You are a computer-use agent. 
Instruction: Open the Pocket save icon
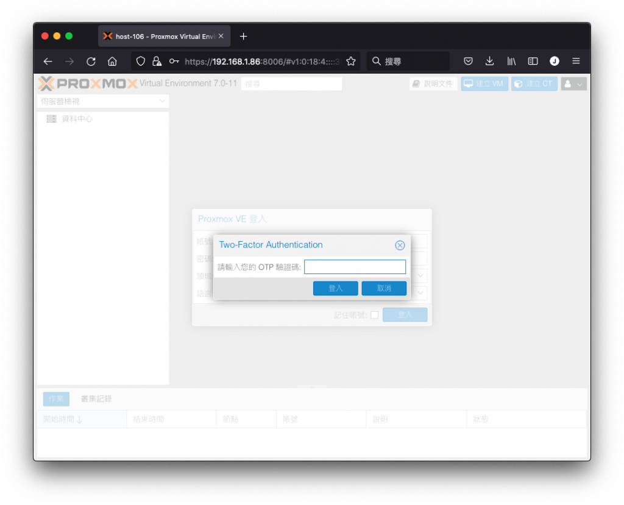[468, 62]
